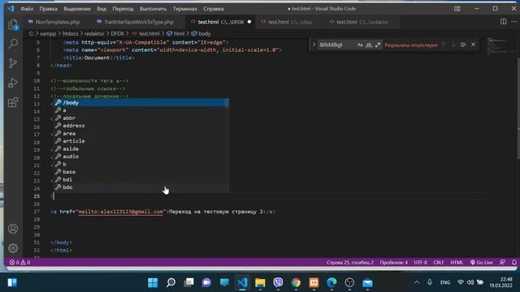The height and width of the screenshot is (292, 520).
Task: Toggle regular expression in find widget
Action: (377, 45)
